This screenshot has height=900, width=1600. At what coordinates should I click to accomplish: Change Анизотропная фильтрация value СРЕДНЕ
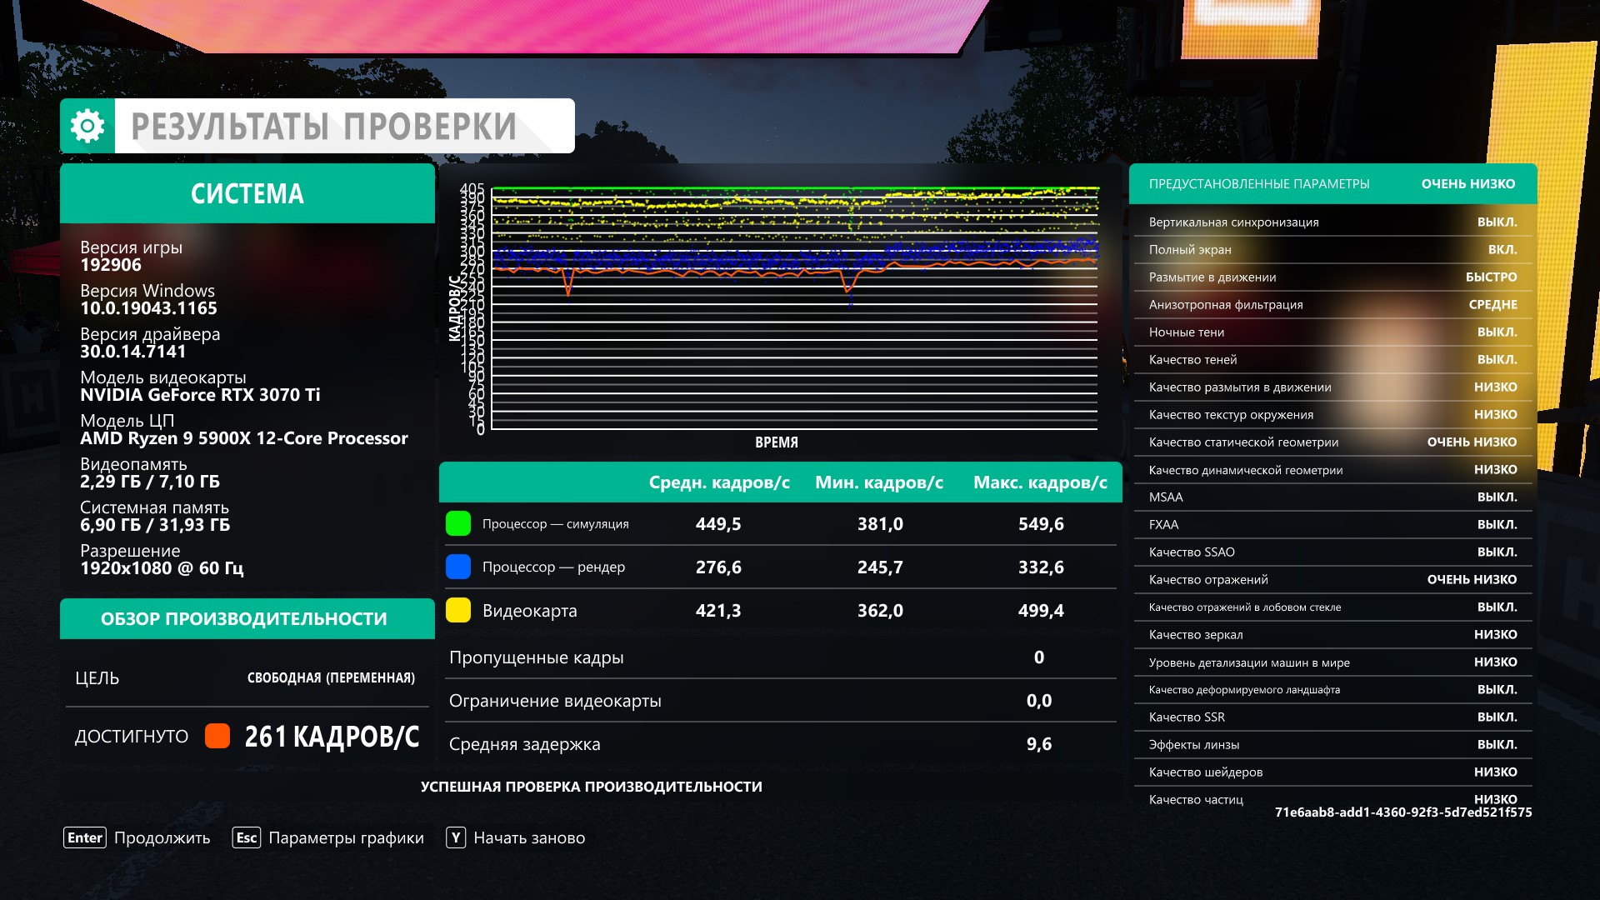point(1492,304)
